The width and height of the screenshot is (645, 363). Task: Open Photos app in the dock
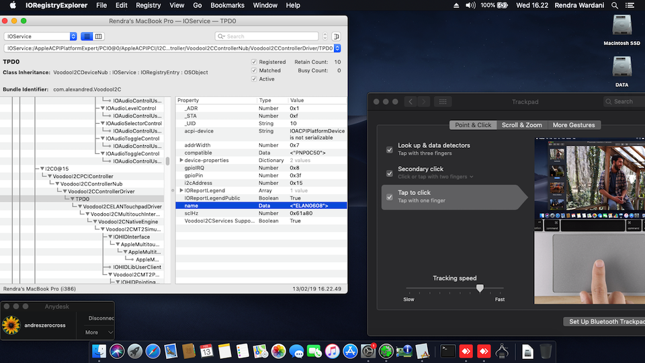(x=278, y=351)
